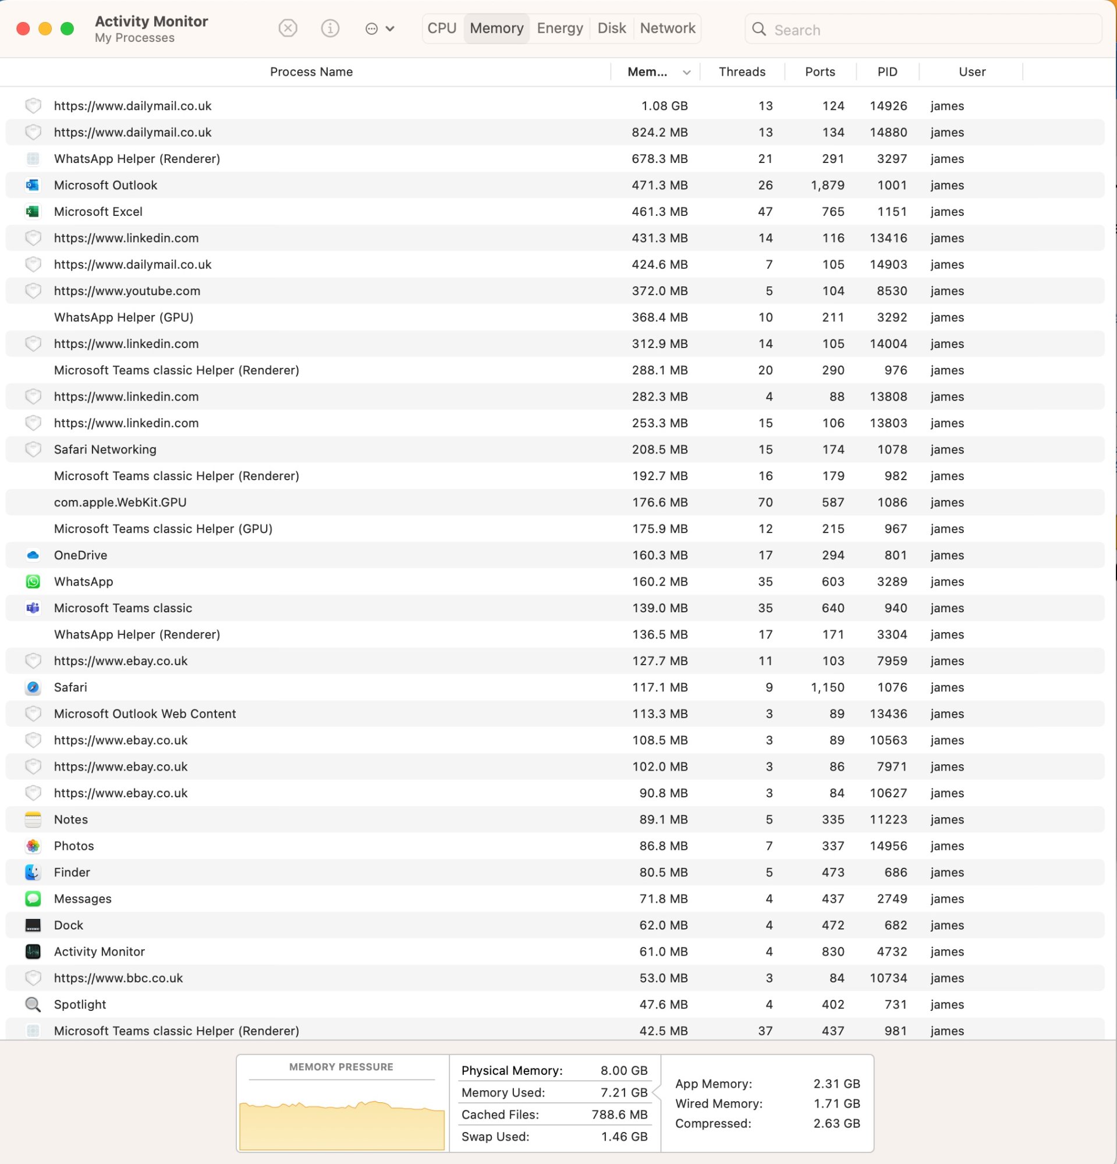1117x1164 pixels.
Task: Select the com.apple.WebKit.GPU process row
Action: coord(555,502)
